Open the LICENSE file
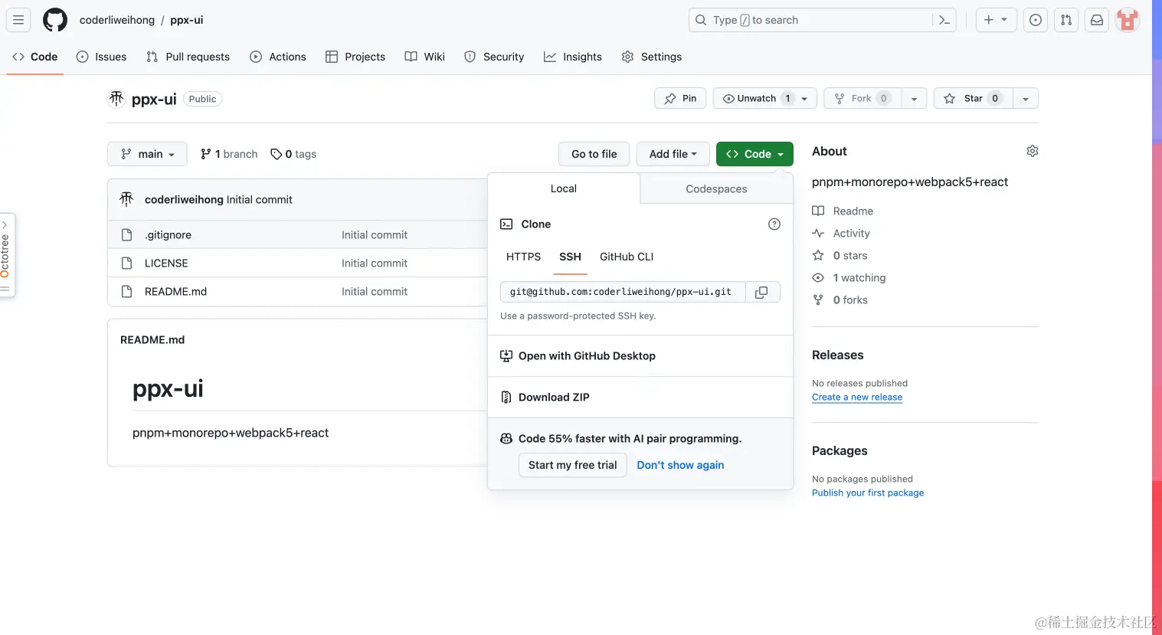 [166, 263]
